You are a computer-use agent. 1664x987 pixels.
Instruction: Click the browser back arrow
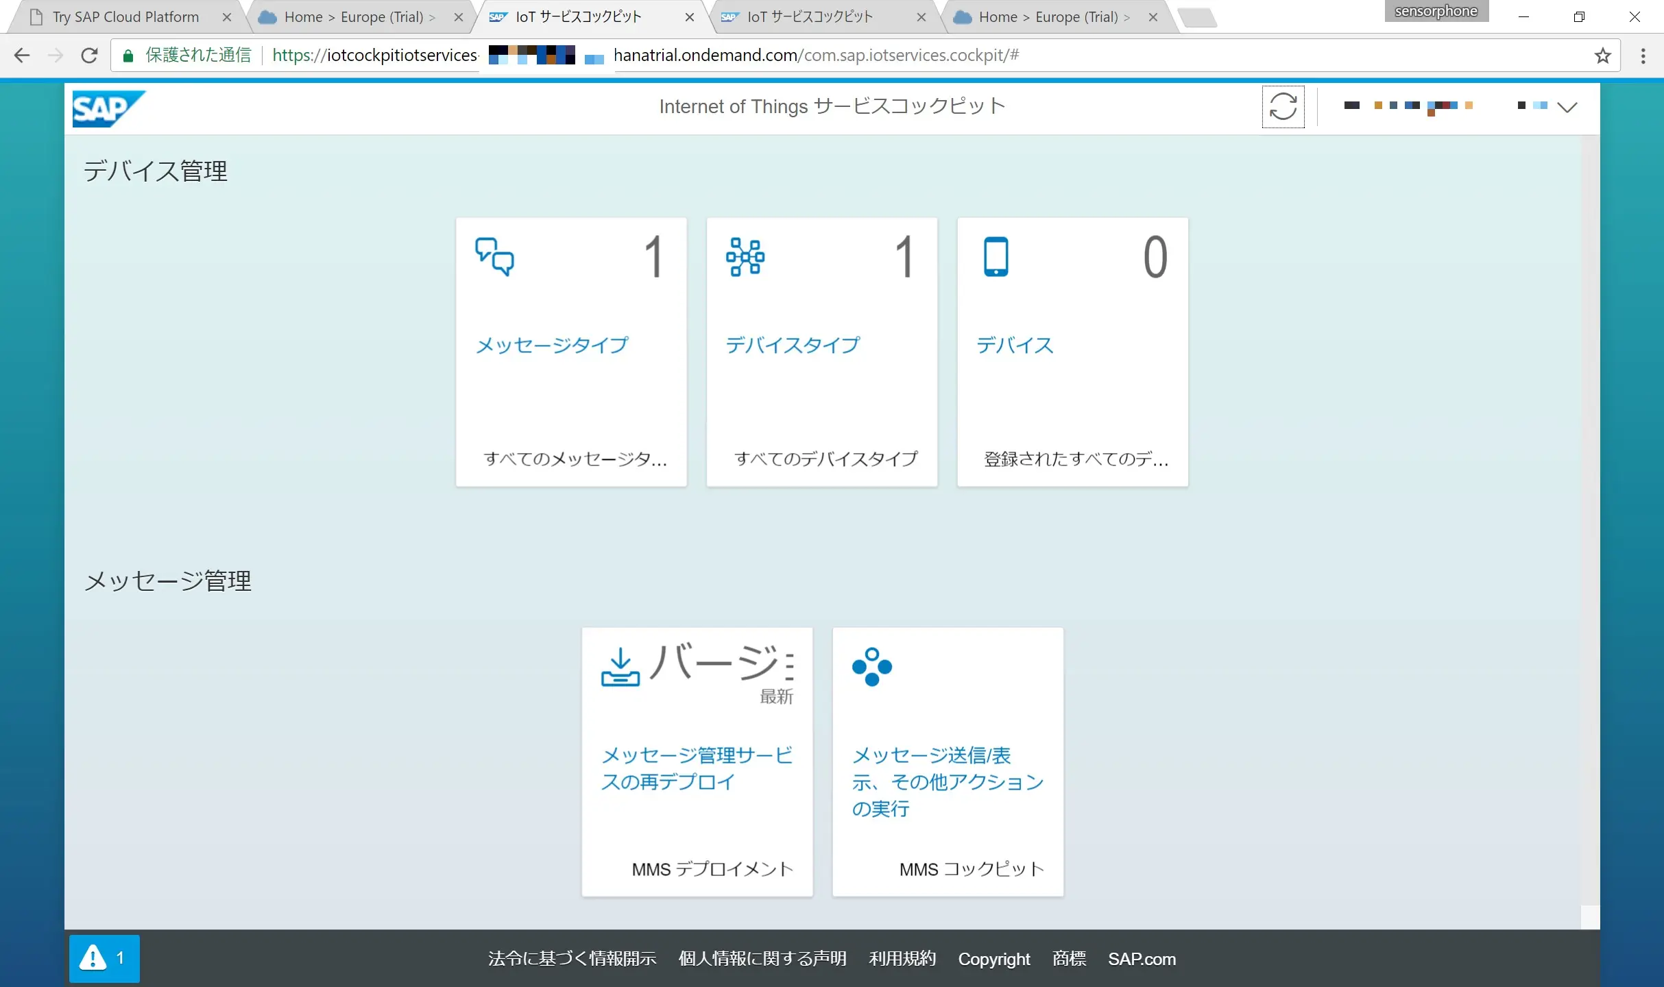click(22, 56)
